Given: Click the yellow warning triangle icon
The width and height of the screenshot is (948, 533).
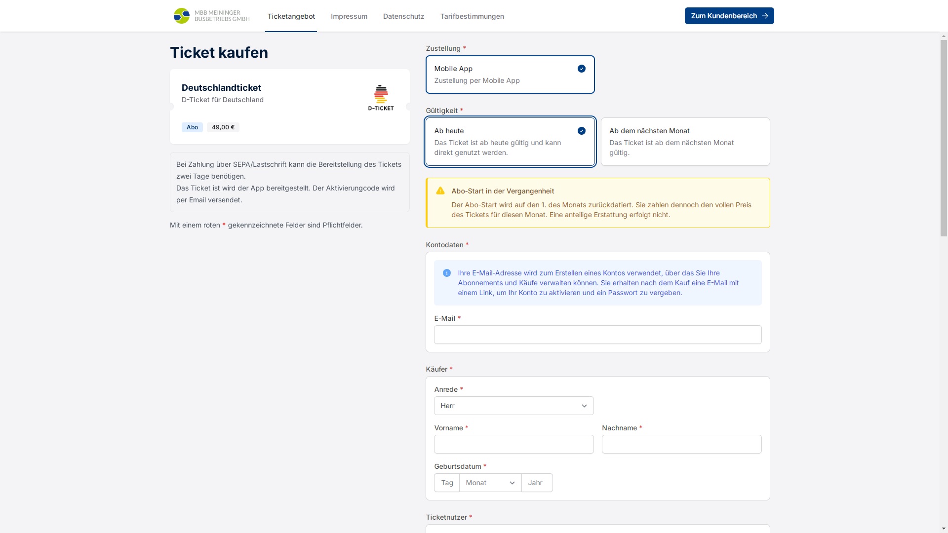Looking at the screenshot, I should pos(440,191).
